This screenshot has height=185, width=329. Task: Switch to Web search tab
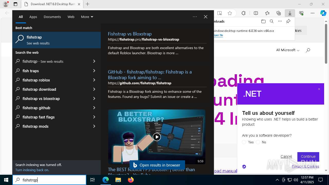click(x=71, y=17)
